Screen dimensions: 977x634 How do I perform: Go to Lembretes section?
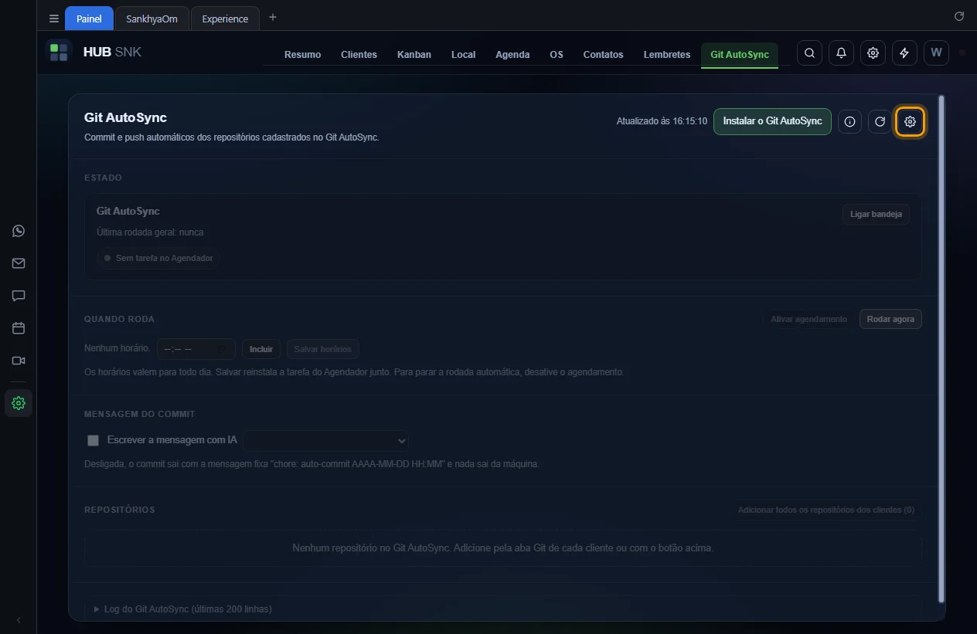tap(667, 54)
